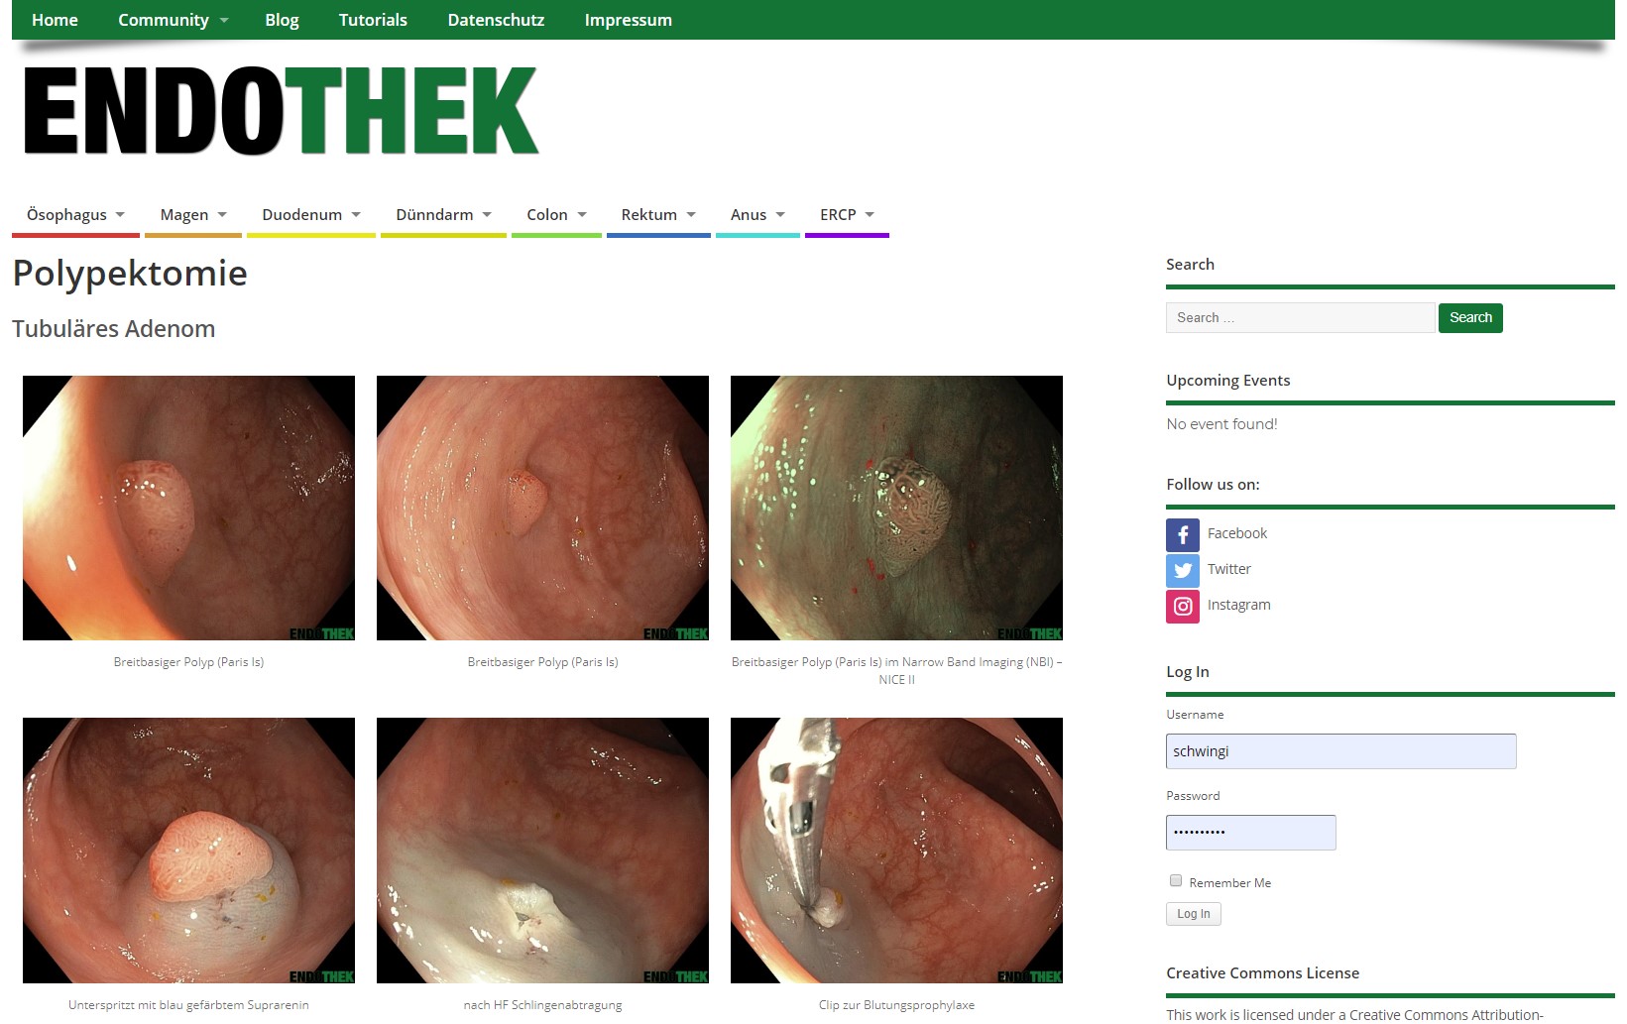1627x1024 pixels.
Task: Expand the Magen category menu
Action: (x=193, y=215)
